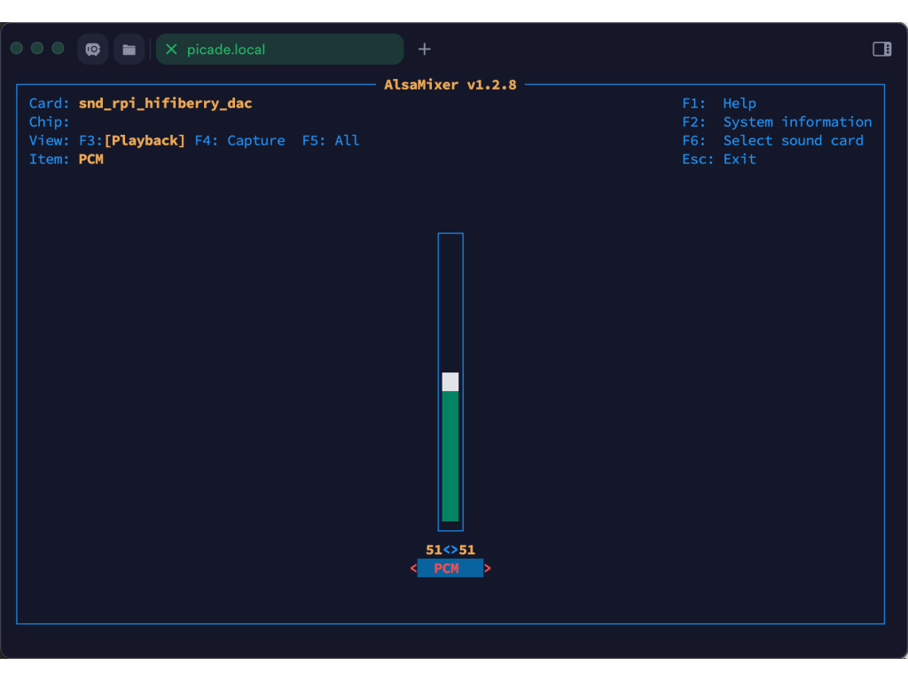908x681 pixels.
Task: Click the snd_rpi_hifiberry_dac card name
Action: 165,103
